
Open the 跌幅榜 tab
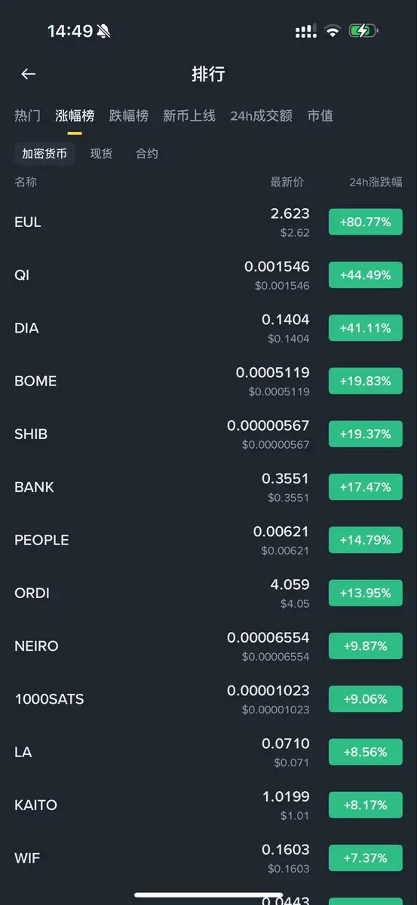[129, 116]
